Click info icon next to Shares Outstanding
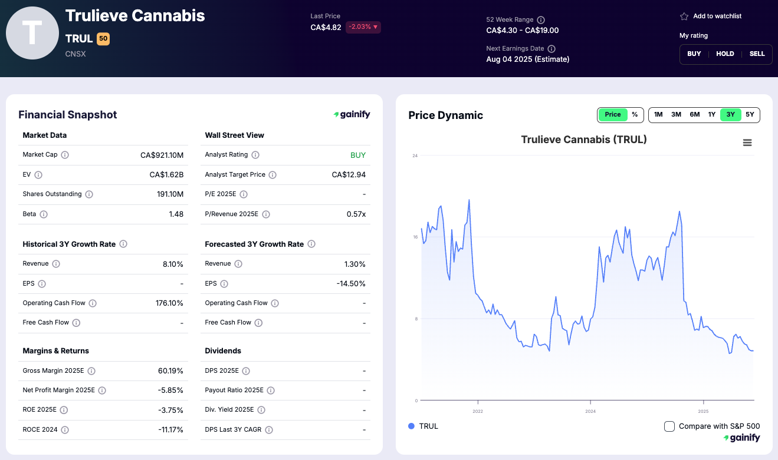 (x=89, y=194)
